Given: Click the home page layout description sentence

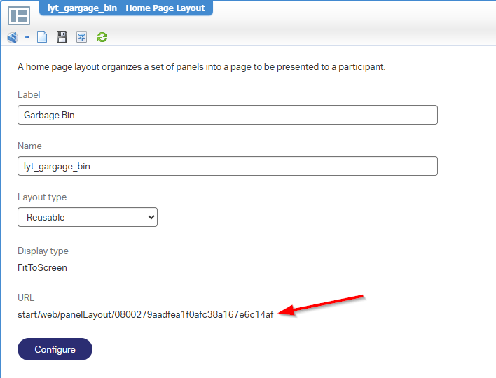Looking at the screenshot, I should [x=202, y=67].
